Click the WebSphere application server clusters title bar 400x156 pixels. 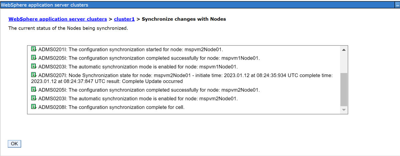200,5
